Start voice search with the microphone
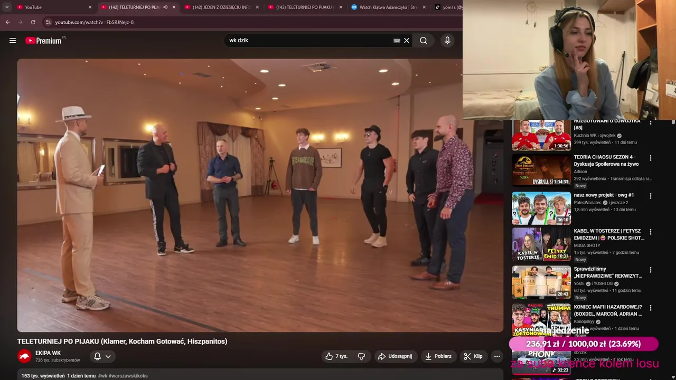 pyautogui.click(x=447, y=41)
